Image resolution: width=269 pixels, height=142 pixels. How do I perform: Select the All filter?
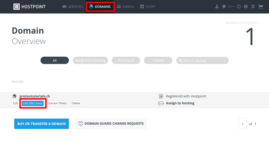(x=55, y=60)
